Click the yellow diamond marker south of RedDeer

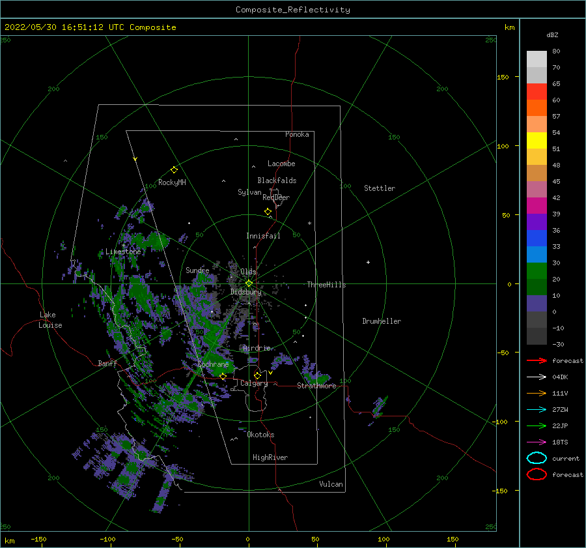pos(268,212)
